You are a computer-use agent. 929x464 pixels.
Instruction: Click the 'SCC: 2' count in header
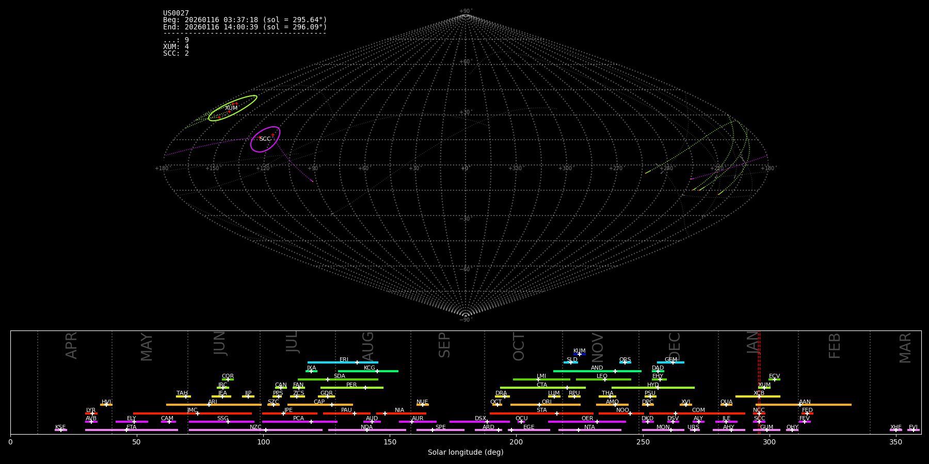(x=176, y=54)
